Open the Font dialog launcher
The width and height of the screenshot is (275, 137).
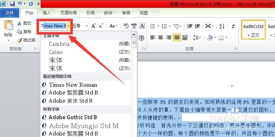click(x=143, y=49)
